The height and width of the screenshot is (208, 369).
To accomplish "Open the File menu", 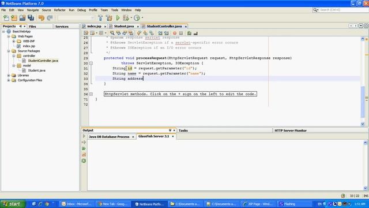I will pyautogui.click(x=3, y=10).
